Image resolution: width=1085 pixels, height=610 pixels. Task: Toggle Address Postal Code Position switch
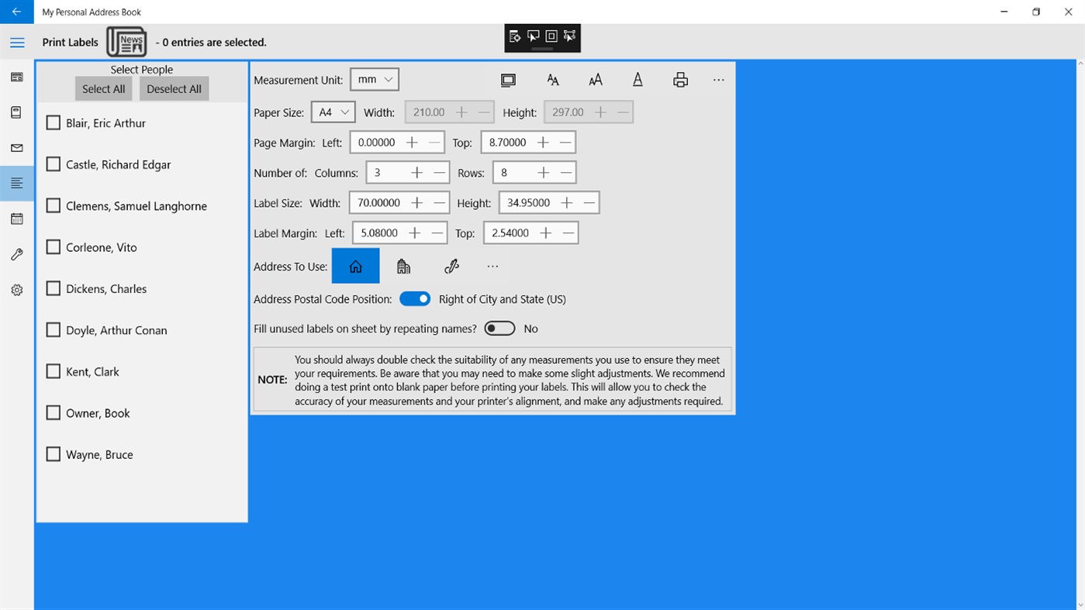415,298
